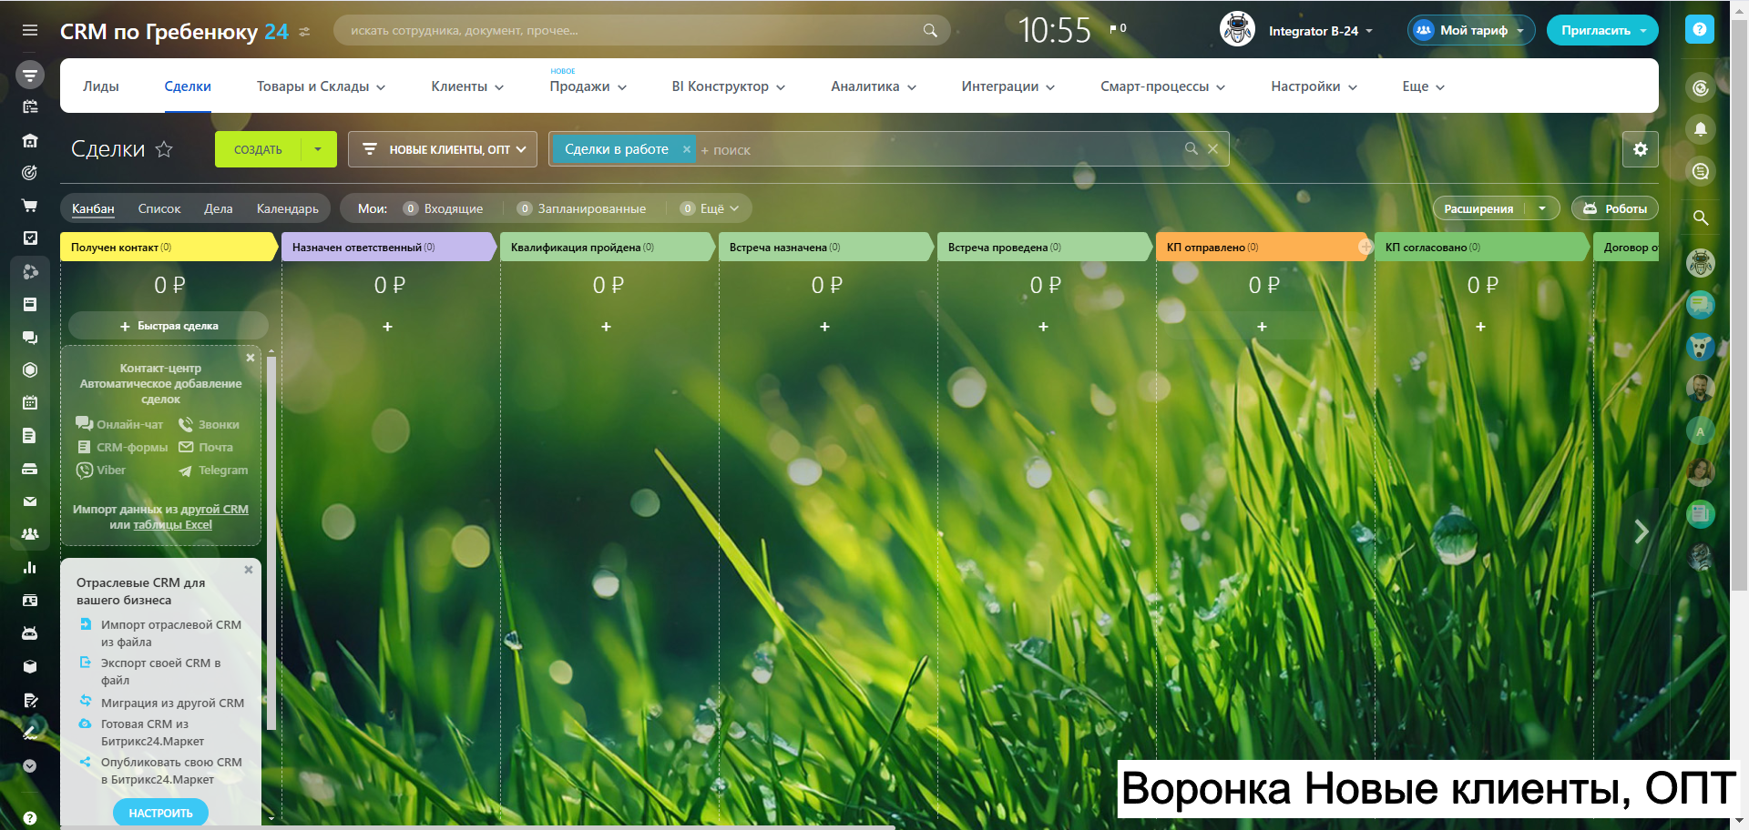Expand the collapsed left sidebar items chevron

[x=30, y=765]
